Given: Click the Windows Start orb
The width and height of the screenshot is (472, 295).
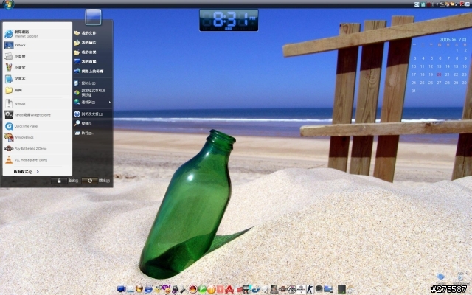Looking at the screenshot, I should [x=8, y=4].
